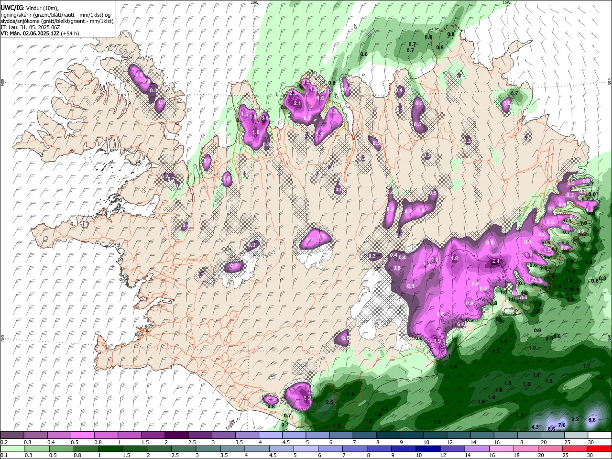
Task: Click the palest green 0.1 swatch in the lower scale
Action: click(13, 449)
